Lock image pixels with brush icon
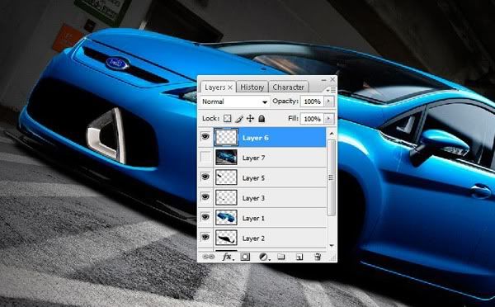This screenshot has width=495, height=307. pos(239,119)
